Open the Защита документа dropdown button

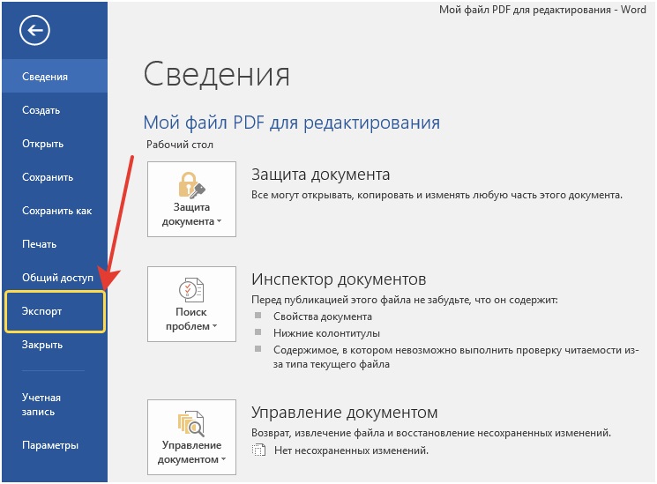click(191, 199)
